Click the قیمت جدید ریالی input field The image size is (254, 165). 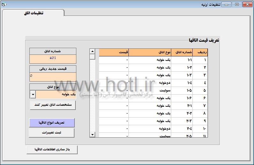coord(53,77)
